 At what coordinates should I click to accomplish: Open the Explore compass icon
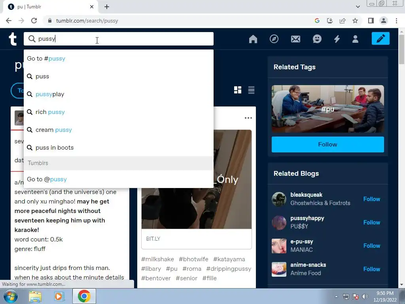(x=274, y=39)
